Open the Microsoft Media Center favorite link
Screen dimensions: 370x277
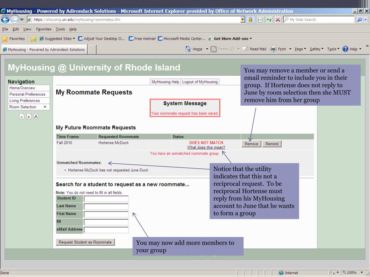point(181,39)
